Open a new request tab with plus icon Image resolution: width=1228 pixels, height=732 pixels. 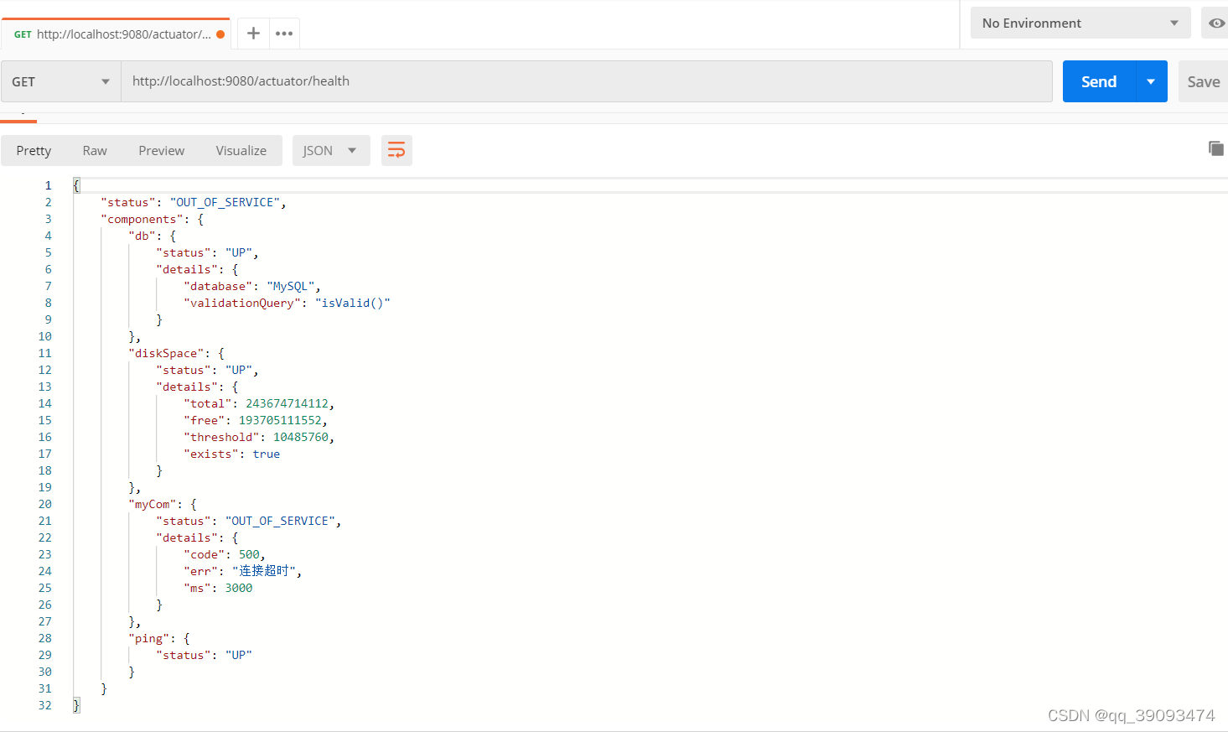click(253, 34)
